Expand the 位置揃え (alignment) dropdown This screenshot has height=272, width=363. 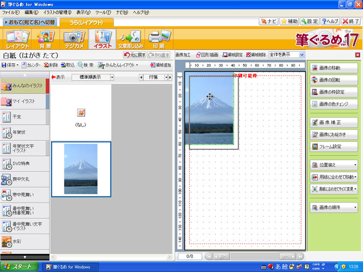333,165
